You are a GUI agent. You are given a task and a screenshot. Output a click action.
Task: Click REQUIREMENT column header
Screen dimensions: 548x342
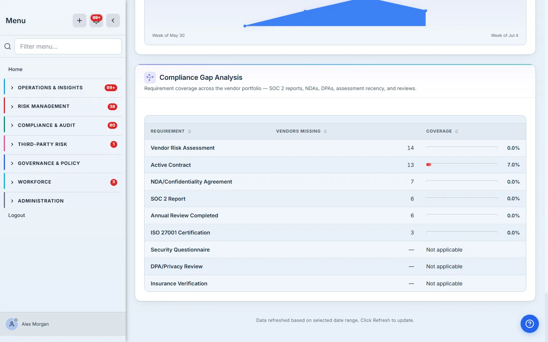click(167, 131)
